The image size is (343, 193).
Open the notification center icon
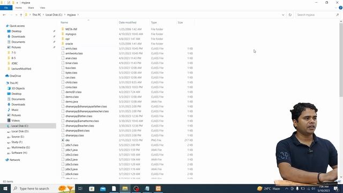[336, 189]
